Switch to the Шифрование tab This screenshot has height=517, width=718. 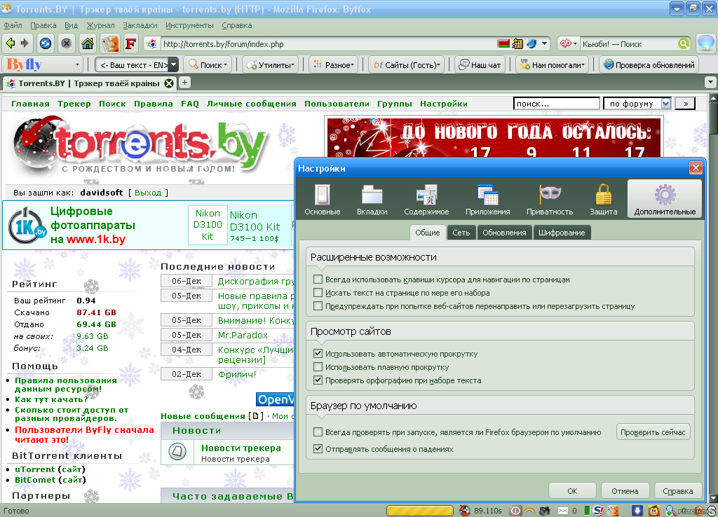coord(562,233)
